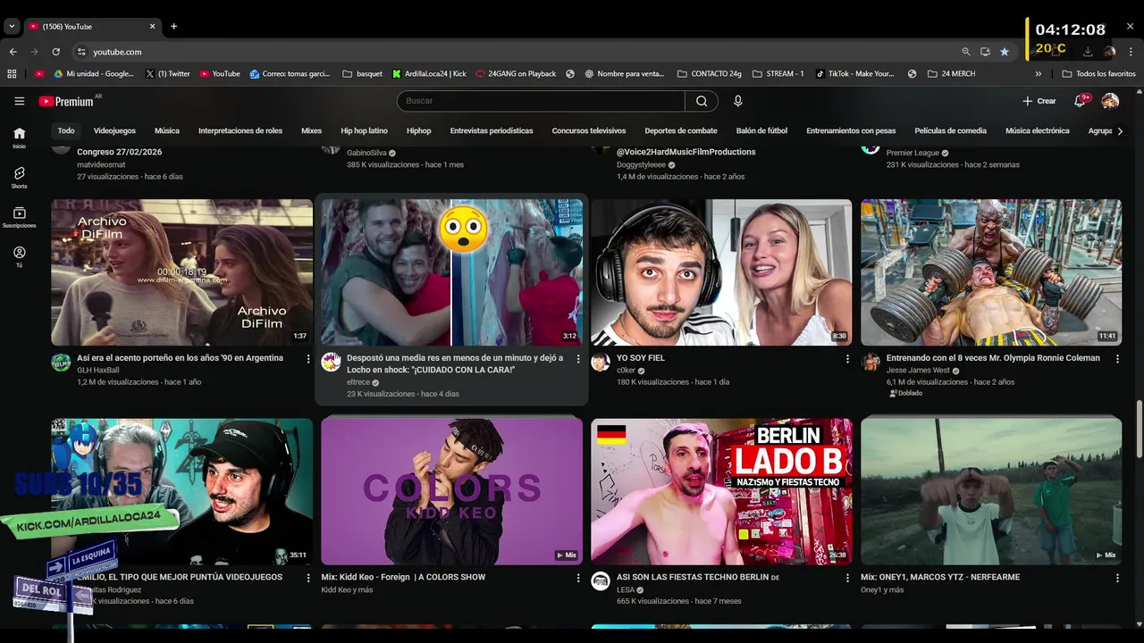
Task: Go to Inicio in the sidebar
Action: pos(19,138)
